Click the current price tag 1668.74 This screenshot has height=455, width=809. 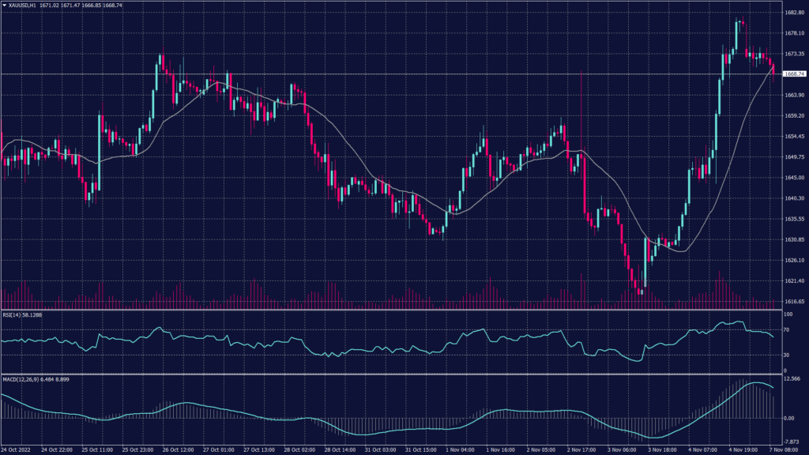click(x=793, y=74)
